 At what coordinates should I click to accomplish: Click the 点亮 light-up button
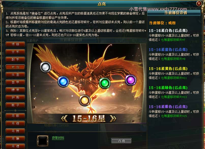(x=121, y=141)
